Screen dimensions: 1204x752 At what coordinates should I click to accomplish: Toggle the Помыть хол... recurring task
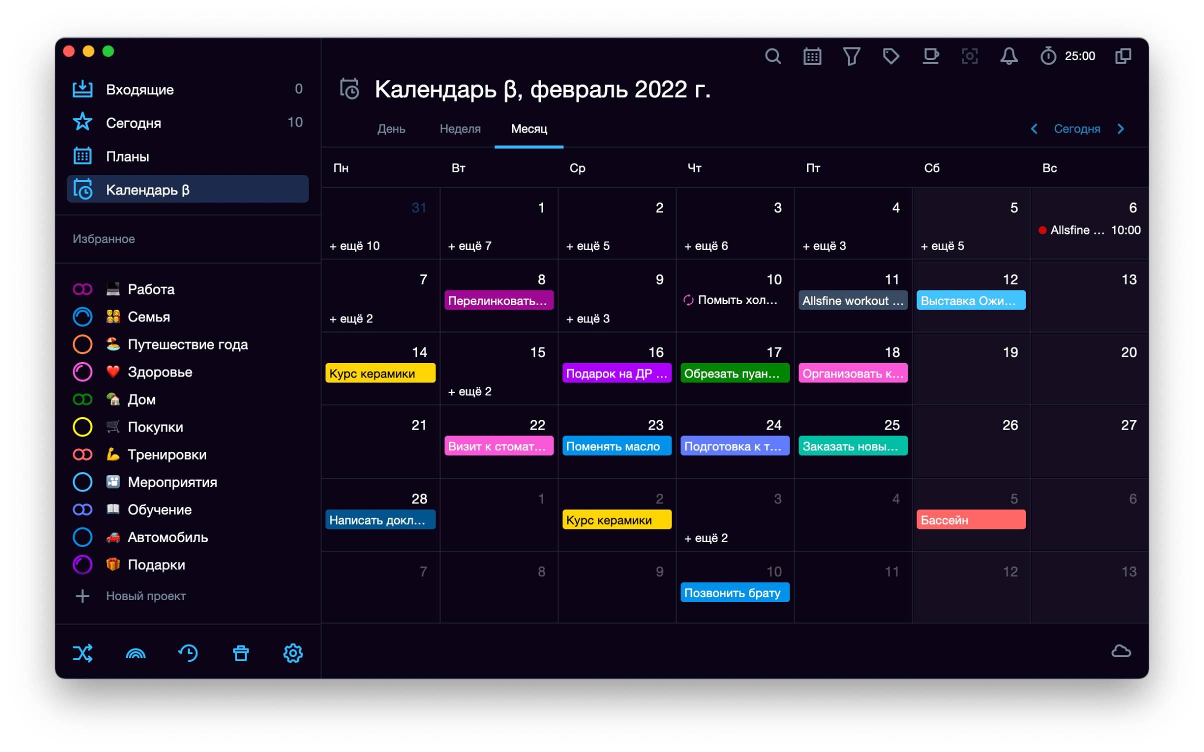click(x=688, y=300)
